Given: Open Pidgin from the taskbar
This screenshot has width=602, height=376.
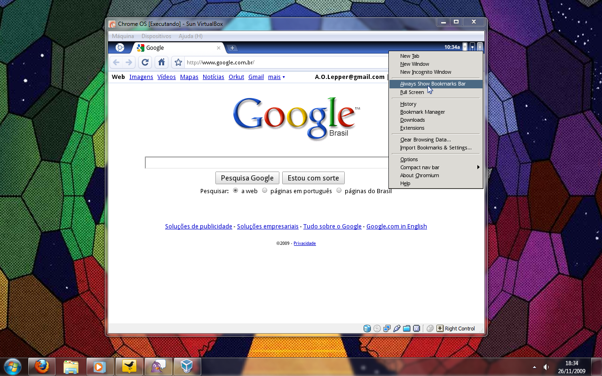Looking at the screenshot, I should [x=158, y=366].
